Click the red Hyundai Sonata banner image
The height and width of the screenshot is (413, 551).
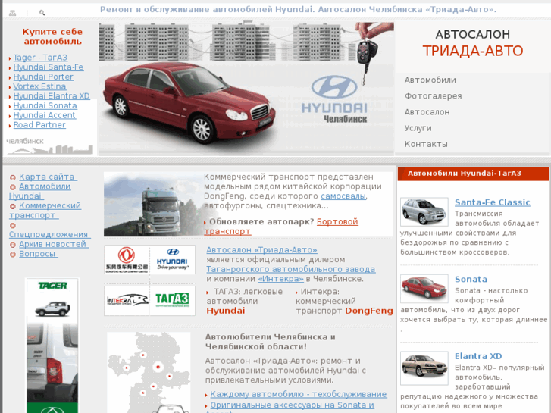click(x=189, y=102)
